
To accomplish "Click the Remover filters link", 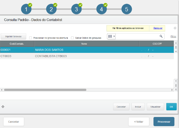I will [x=158, y=28].
